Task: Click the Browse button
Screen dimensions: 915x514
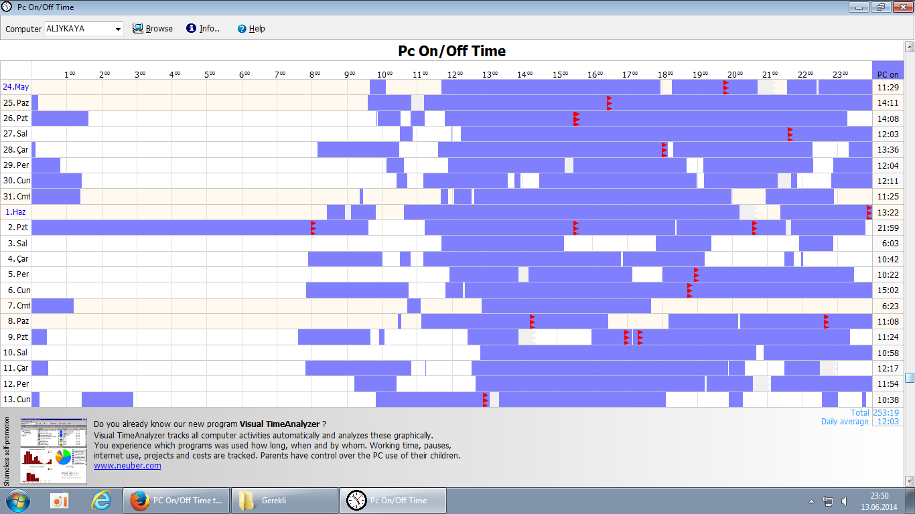Action: pos(153,29)
